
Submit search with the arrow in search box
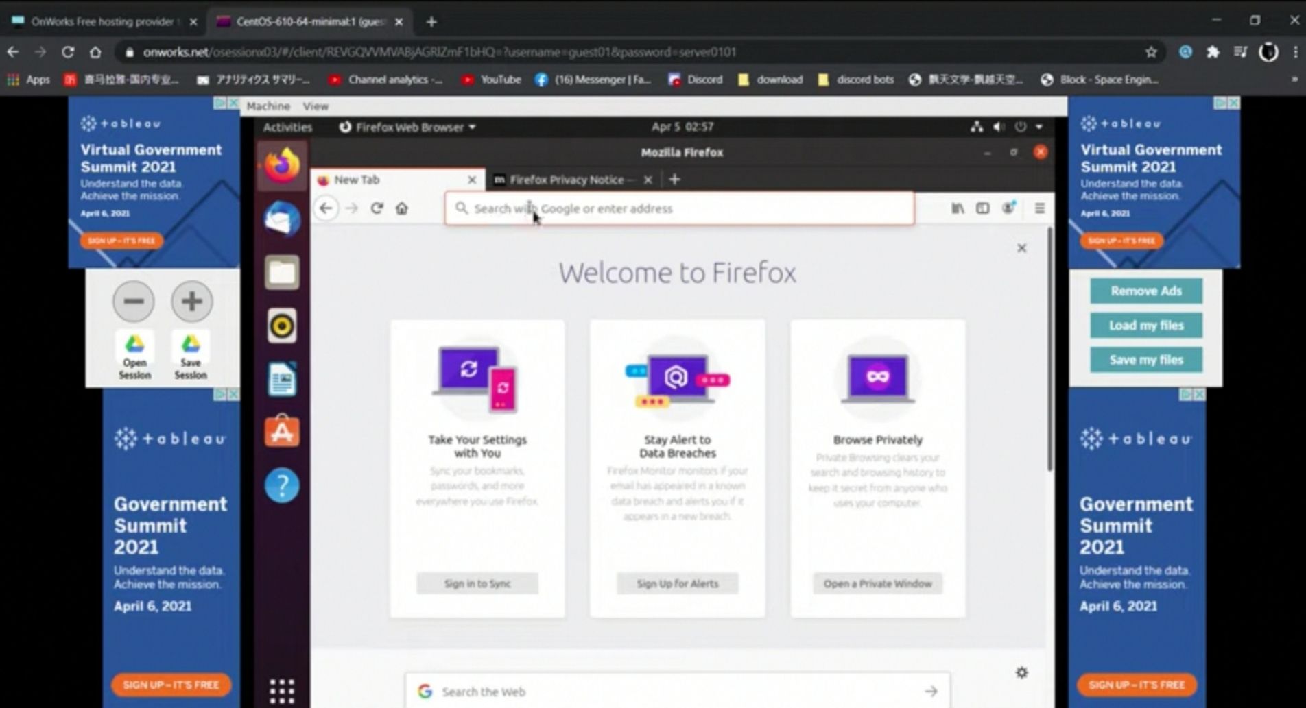pyautogui.click(x=931, y=692)
